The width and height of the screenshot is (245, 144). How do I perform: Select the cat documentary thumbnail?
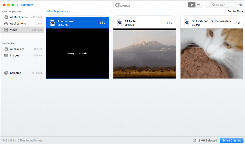pyautogui.click(x=212, y=54)
